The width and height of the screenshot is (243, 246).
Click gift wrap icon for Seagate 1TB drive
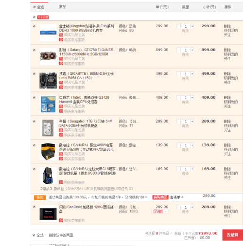[61, 130]
